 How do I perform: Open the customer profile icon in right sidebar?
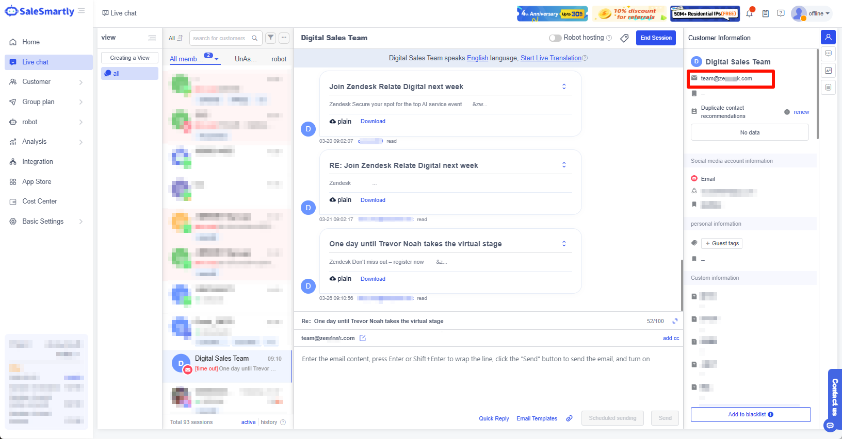[828, 37]
